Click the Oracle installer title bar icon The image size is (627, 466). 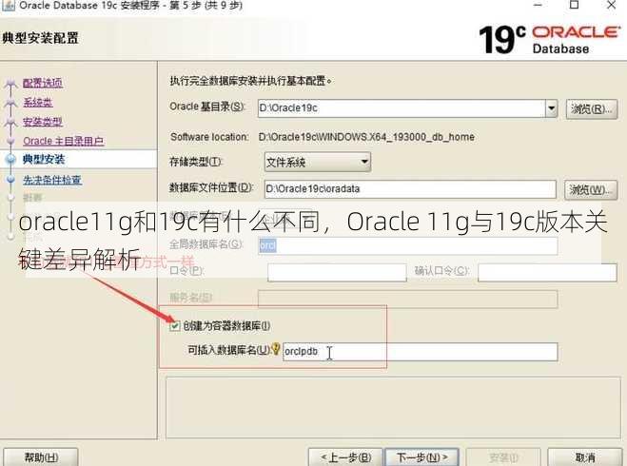coord(8,5)
